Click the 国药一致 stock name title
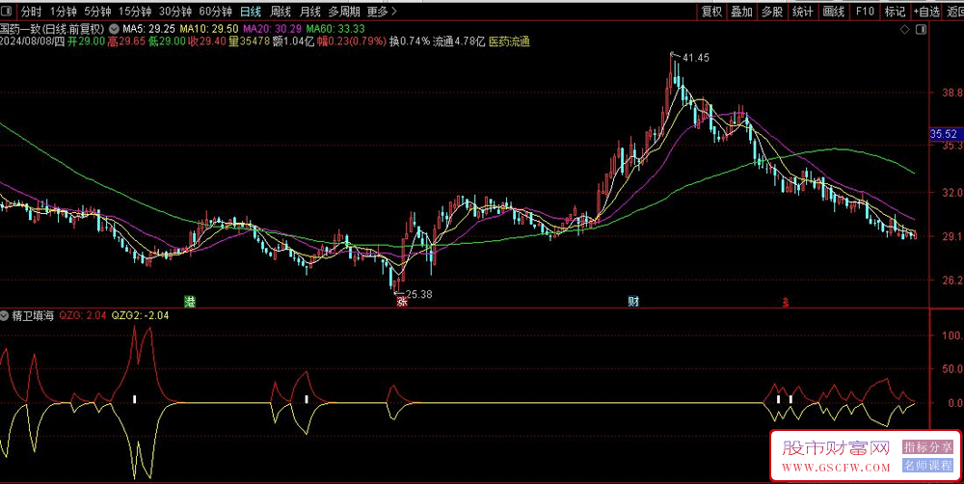This screenshot has height=484, width=964. pos(20,28)
